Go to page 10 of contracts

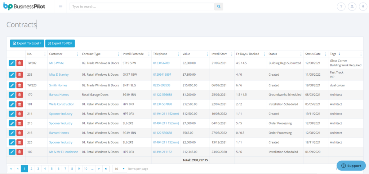click(86, 169)
